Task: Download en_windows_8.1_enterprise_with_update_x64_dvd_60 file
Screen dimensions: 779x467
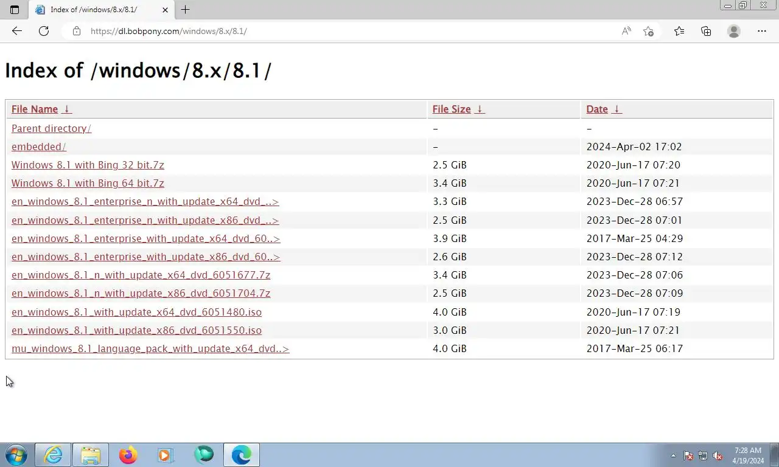Action: [x=145, y=238]
